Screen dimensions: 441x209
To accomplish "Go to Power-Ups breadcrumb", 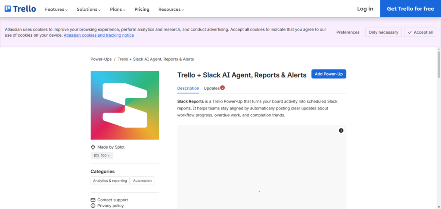I will coord(101,59).
